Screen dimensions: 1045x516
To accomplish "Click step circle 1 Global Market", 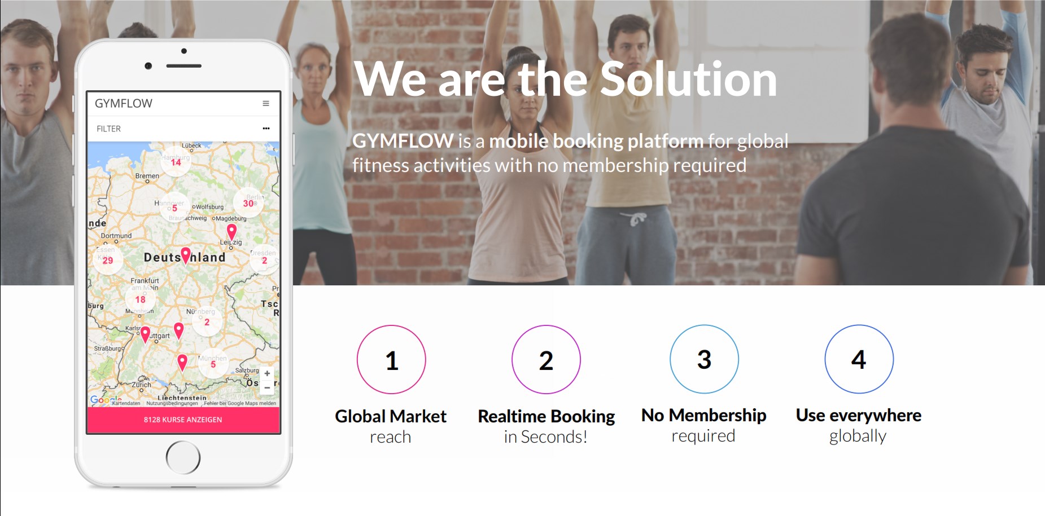I will tap(391, 359).
